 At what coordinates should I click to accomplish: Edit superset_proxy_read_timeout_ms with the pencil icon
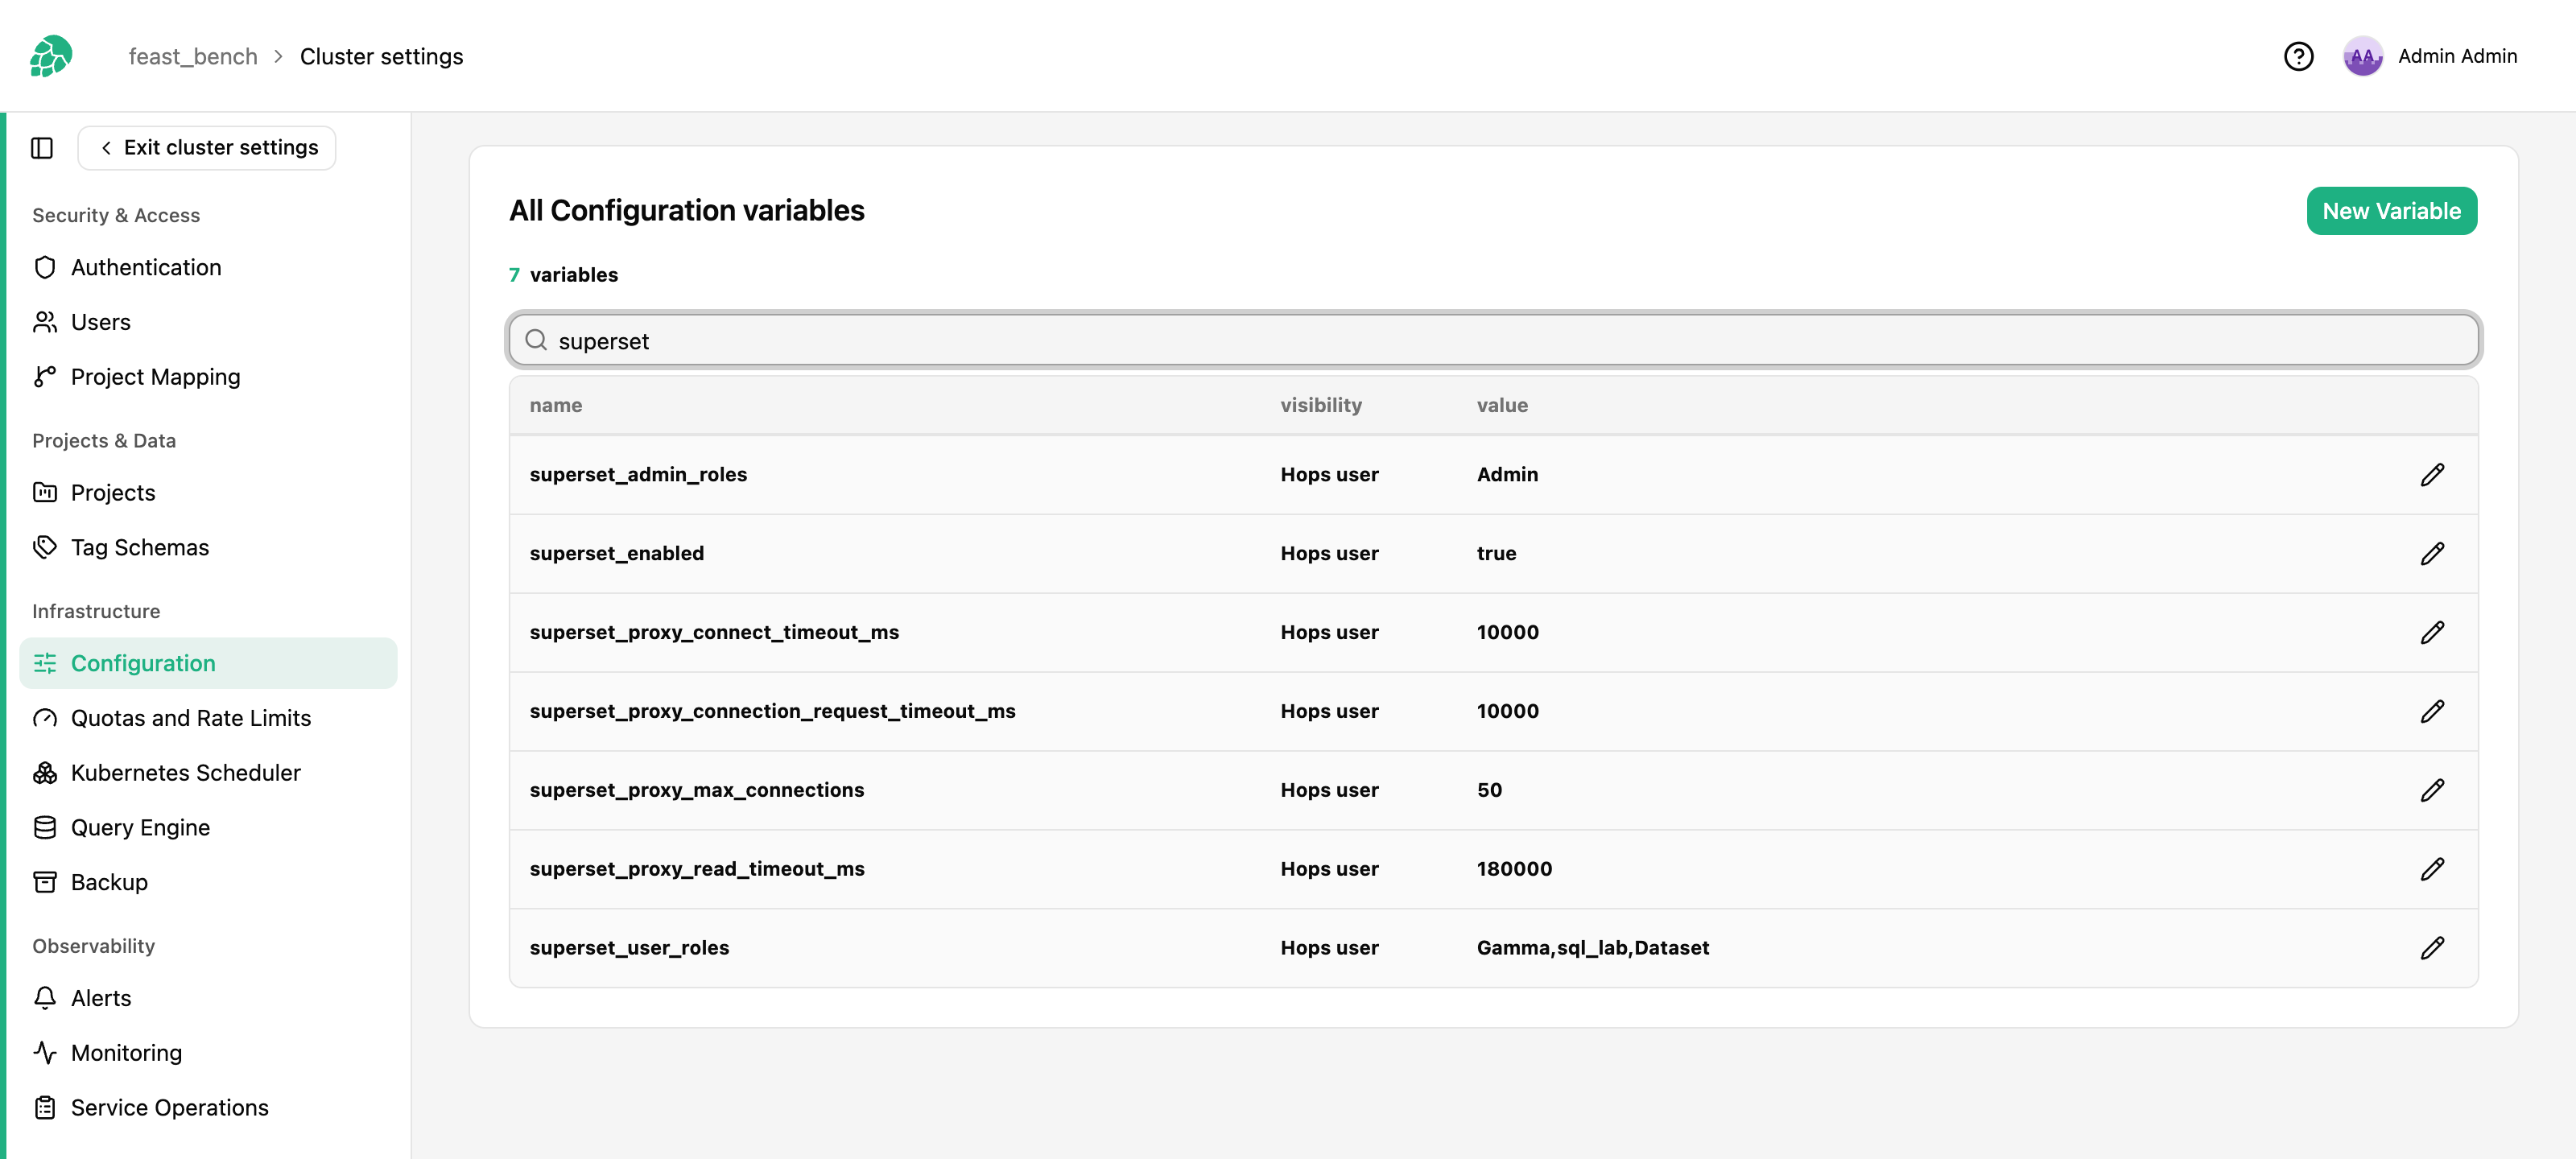pyautogui.click(x=2432, y=870)
